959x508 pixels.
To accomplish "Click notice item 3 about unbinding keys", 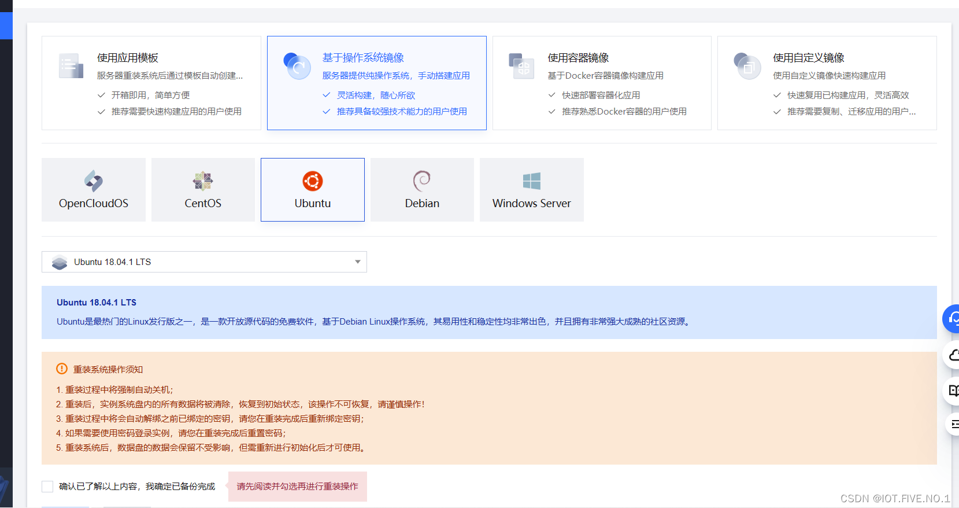I will point(210,419).
